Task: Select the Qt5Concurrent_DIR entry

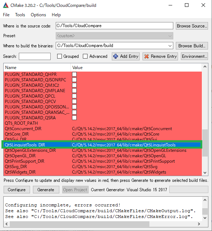Action: 23,129
